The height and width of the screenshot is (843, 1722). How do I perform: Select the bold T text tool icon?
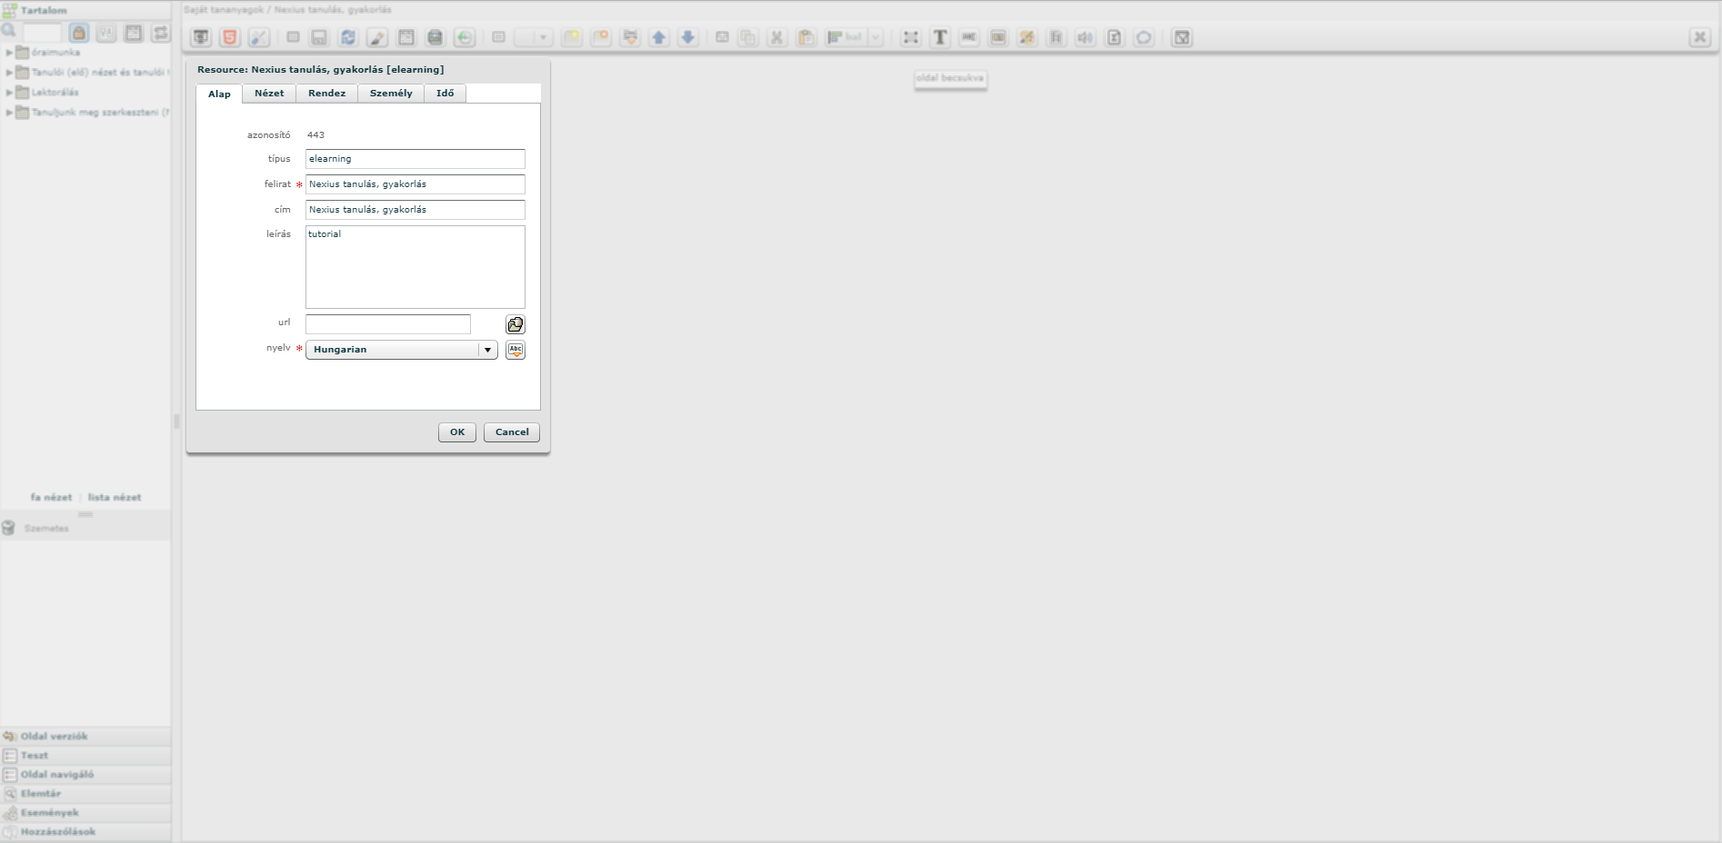[940, 37]
